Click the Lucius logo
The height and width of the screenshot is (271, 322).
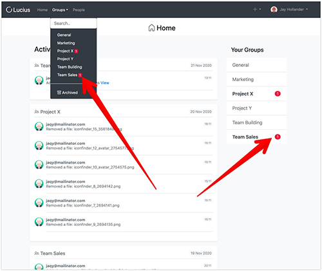coord(18,10)
